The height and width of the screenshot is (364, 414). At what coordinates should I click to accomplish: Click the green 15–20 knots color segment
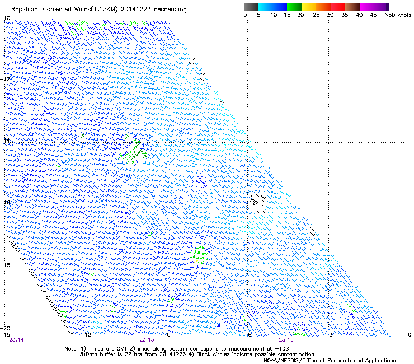click(x=294, y=7)
